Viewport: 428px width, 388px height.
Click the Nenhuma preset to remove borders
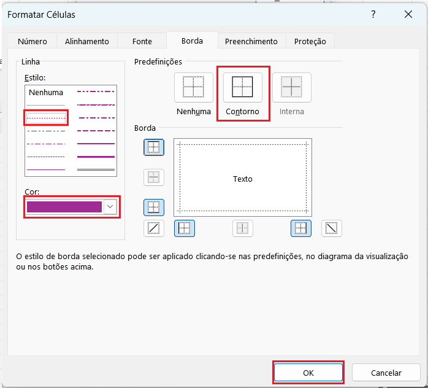pyautogui.click(x=193, y=88)
